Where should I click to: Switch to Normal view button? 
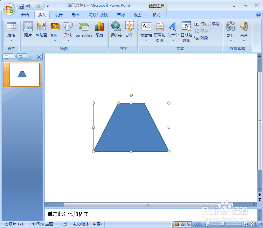[x=176, y=224]
